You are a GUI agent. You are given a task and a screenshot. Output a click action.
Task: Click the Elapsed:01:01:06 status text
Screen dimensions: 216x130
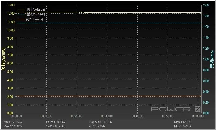coord(100,122)
